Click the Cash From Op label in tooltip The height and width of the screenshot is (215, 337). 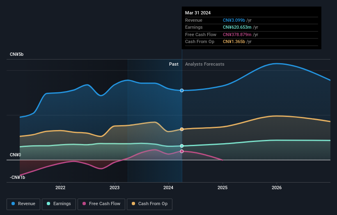pos(199,42)
